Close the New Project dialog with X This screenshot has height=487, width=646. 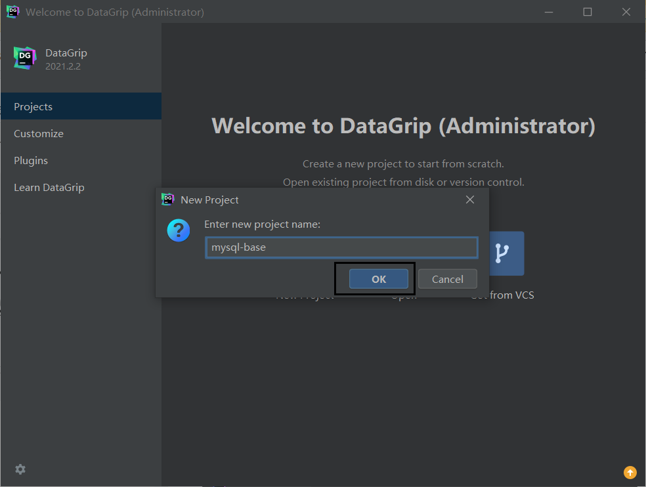click(x=469, y=200)
